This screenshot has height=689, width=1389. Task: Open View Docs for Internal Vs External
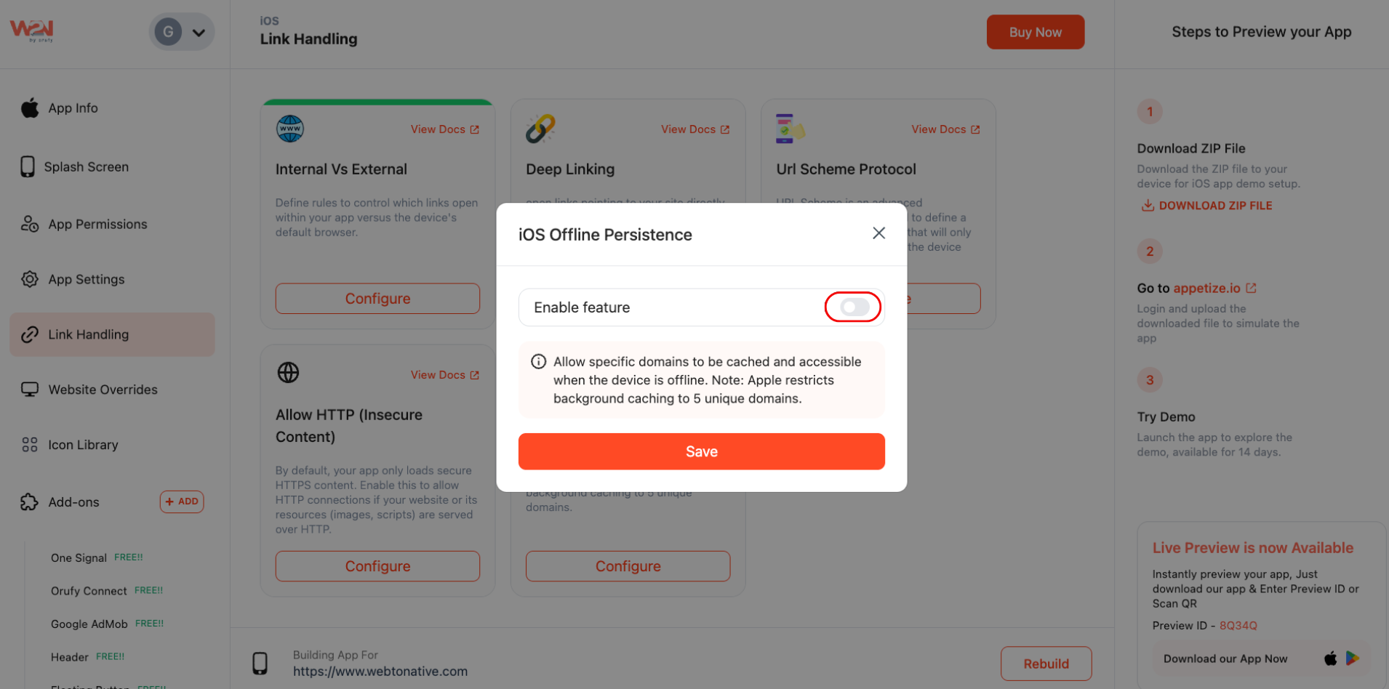click(x=444, y=129)
